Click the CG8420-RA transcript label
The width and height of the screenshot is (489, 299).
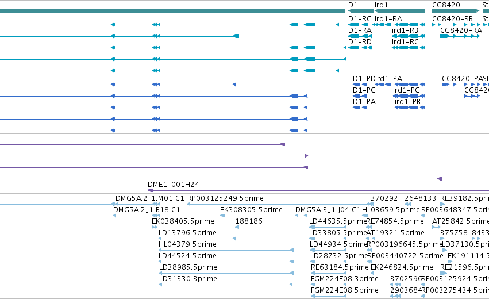pos(461,30)
